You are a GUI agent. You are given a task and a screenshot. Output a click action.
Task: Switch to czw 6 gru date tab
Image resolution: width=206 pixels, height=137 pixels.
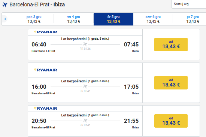coord(153,19)
